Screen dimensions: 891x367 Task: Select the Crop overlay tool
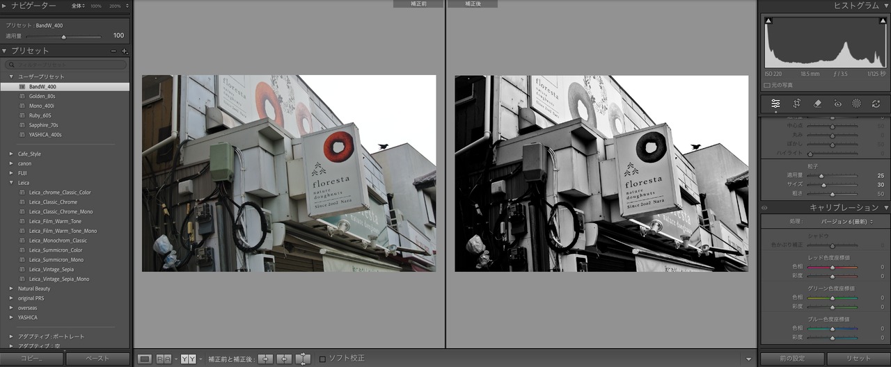click(x=797, y=104)
